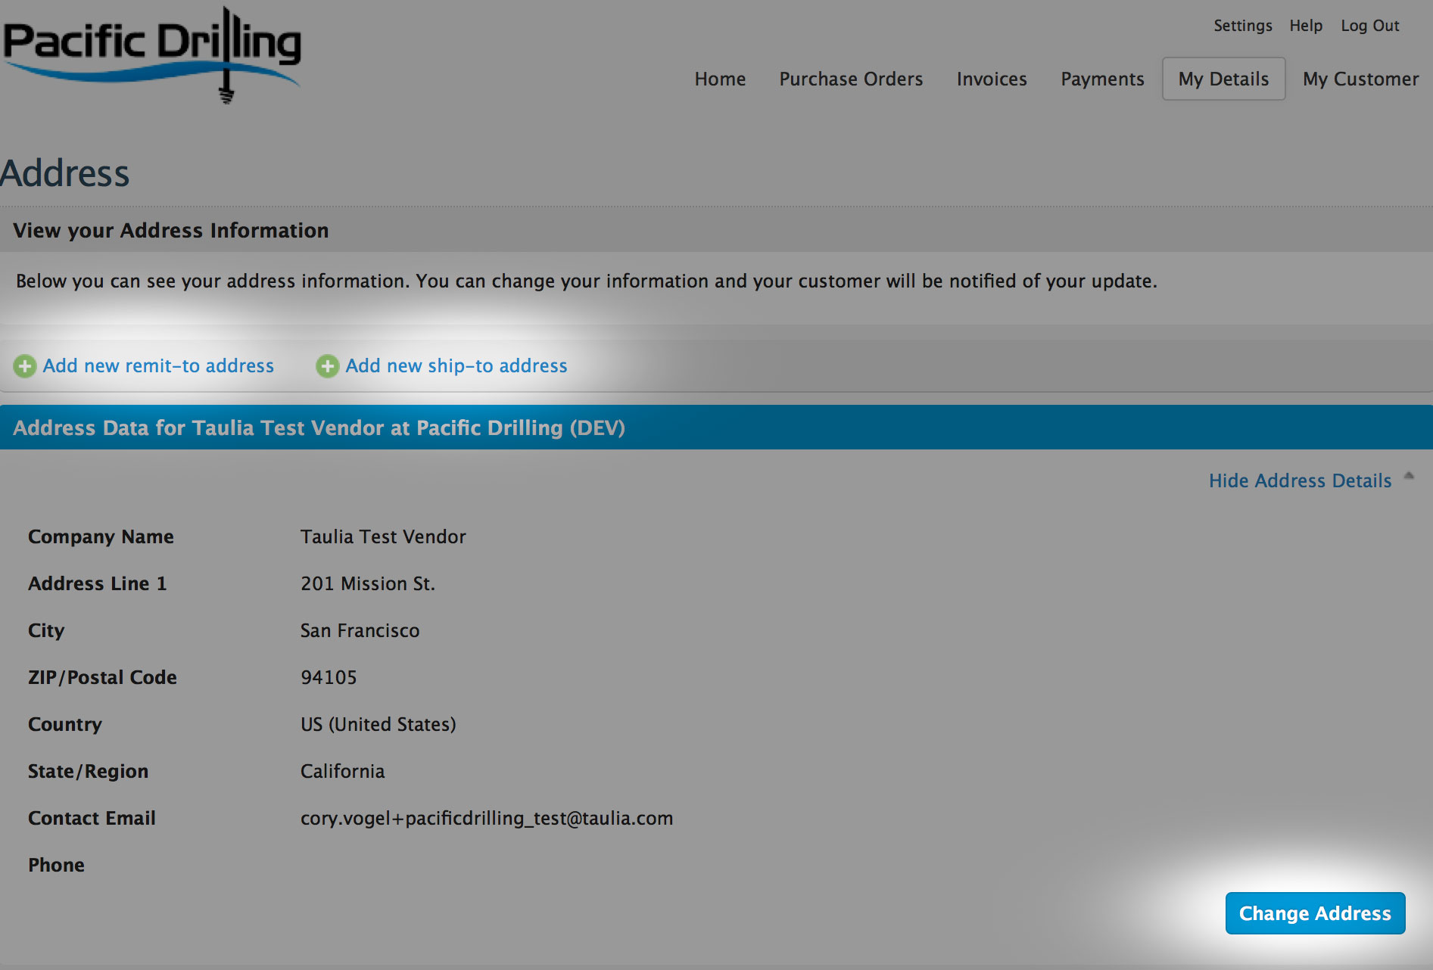Switch to the Invoices tab

pyautogui.click(x=992, y=79)
